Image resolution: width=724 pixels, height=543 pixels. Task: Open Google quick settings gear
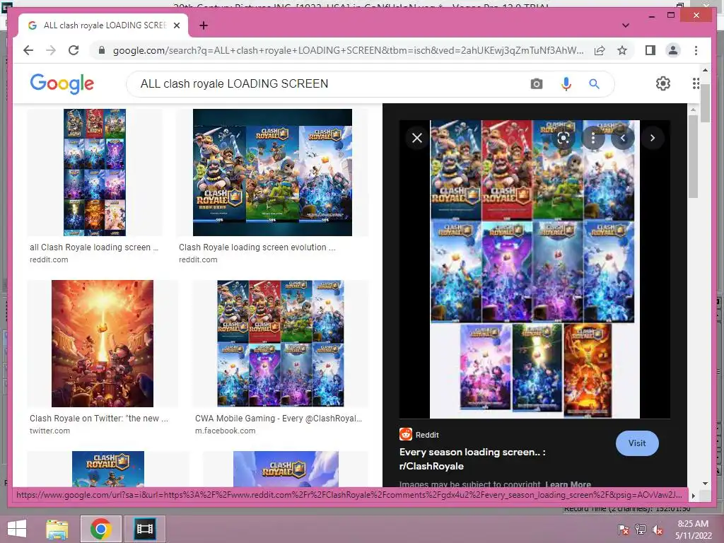click(x=663, y=83)
